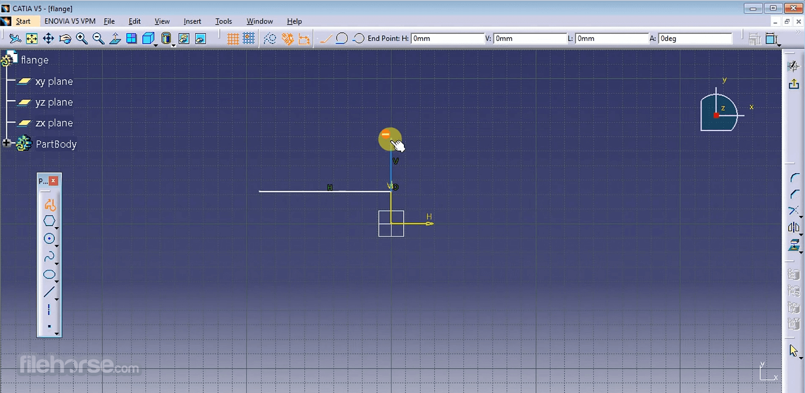805x393 pixels.
Task: Open the View menu
Action: point(162,21)
